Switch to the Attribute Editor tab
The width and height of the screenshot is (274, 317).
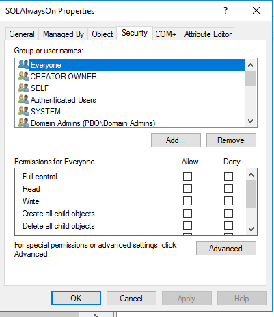click(208, 34)
